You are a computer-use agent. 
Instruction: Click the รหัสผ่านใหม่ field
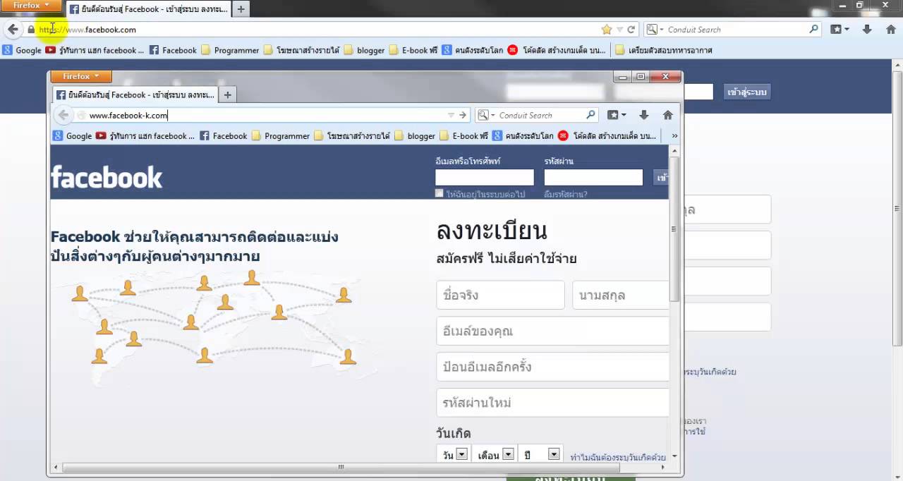pyautogui.click(x=552, y=403)
